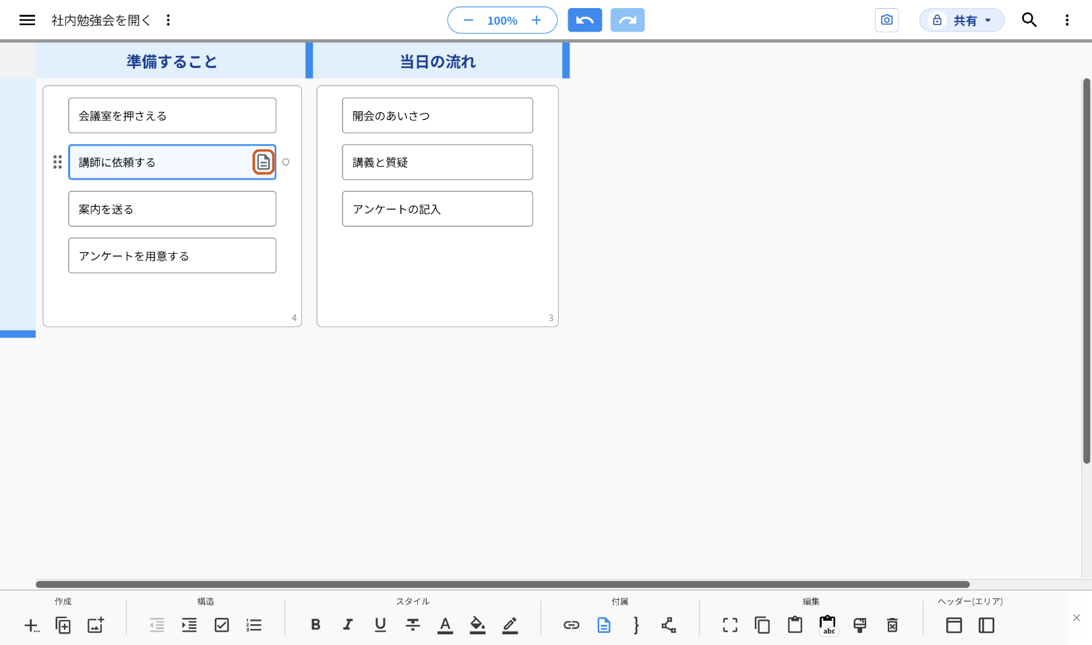Viewport: 1092px width, 645px height.
Task: Click the connector circle beside 講師に依頼する
Action: [286, 162]
